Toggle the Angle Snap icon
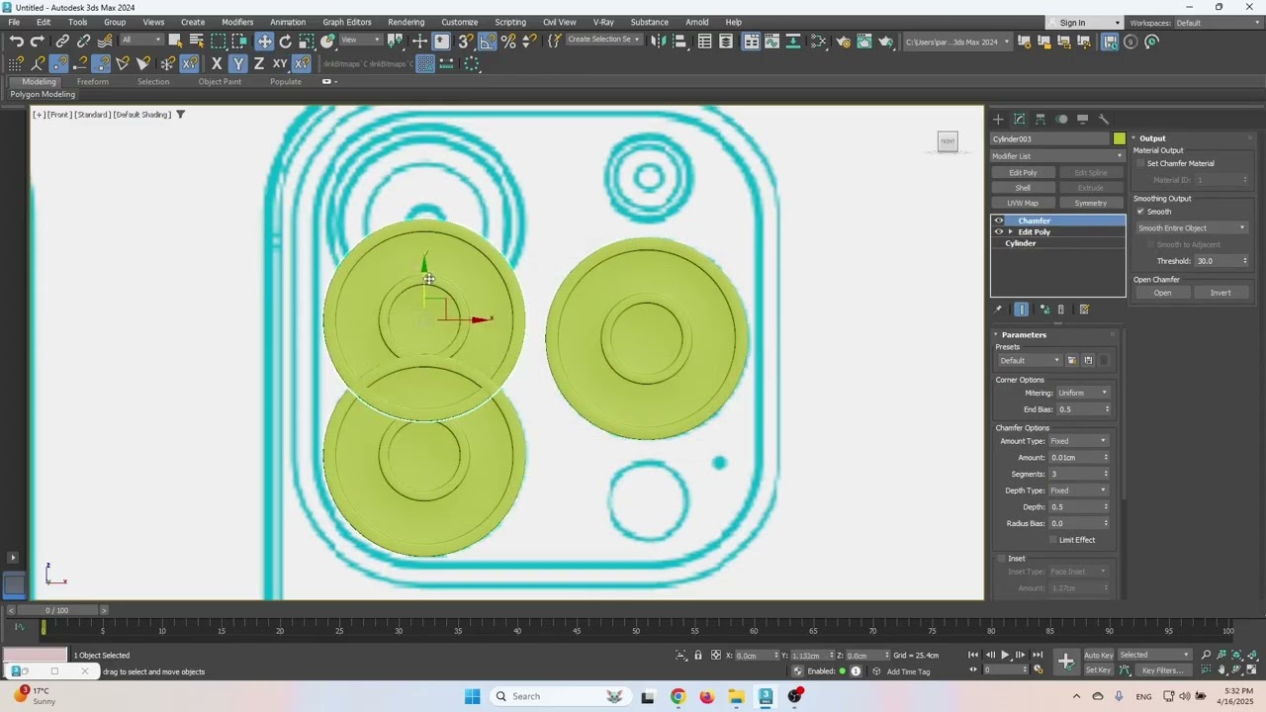The width and height of the screenshot is (1266, 712). (x=488, y=42)
